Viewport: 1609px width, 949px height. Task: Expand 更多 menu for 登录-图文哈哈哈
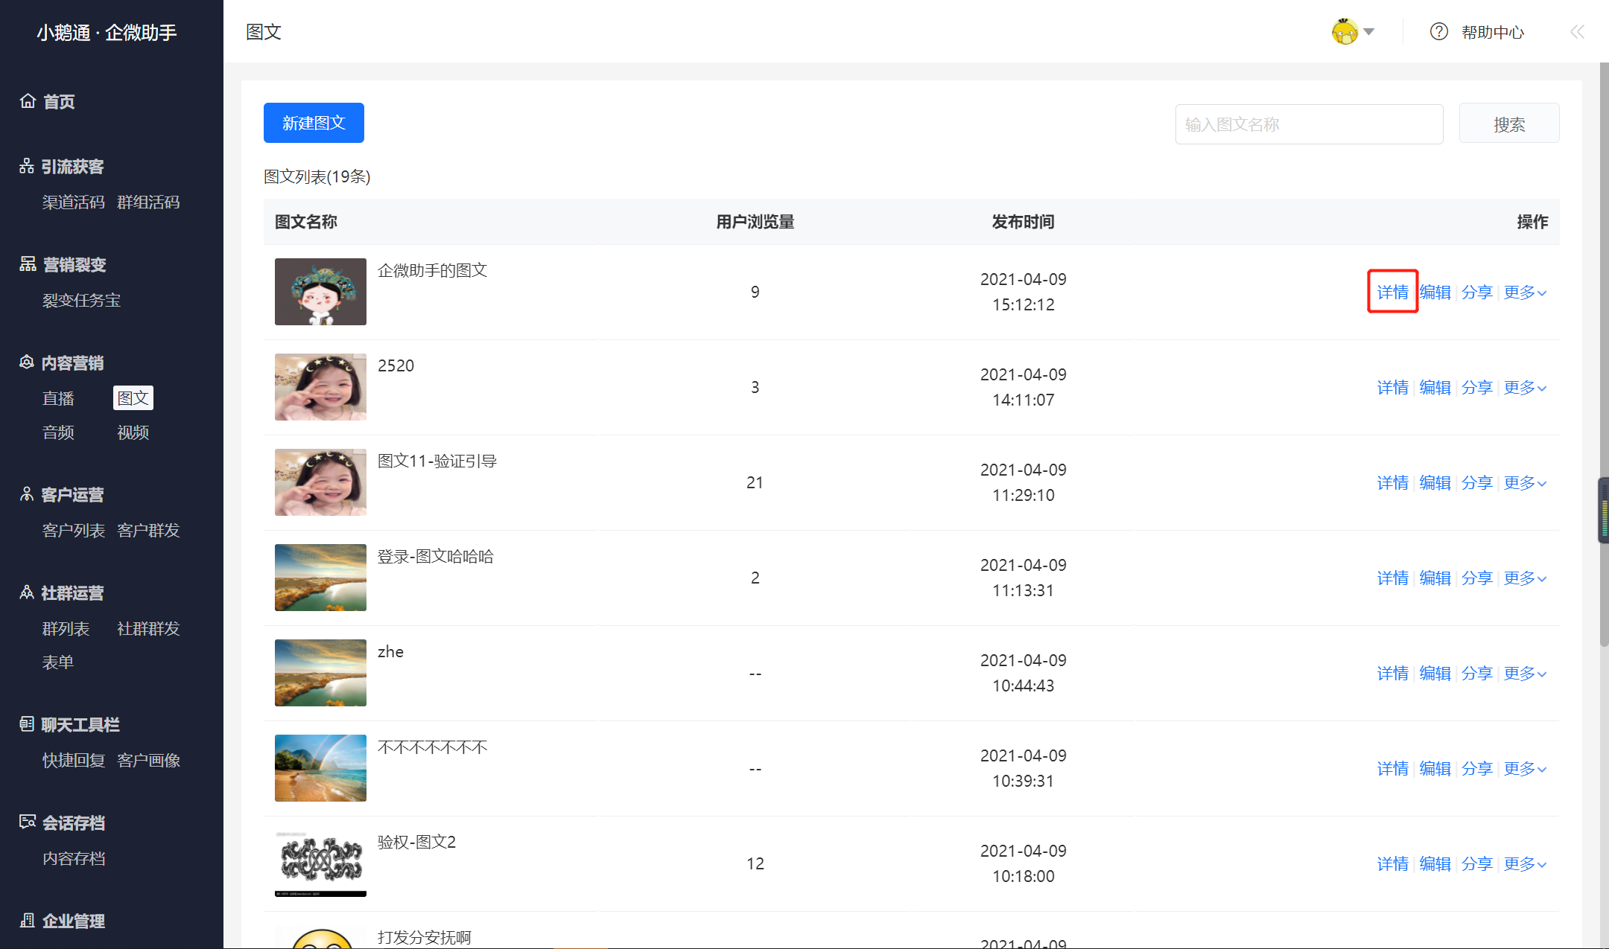click(x=1525, y=578)
